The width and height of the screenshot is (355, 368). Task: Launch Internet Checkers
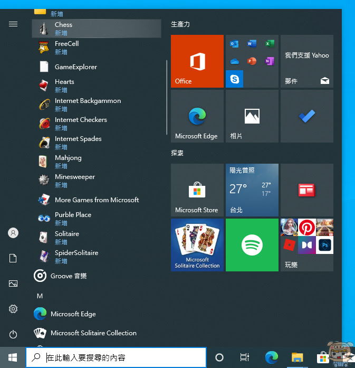pyautogui.click(x=97, y=124)
